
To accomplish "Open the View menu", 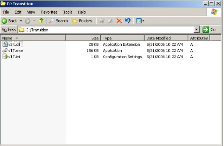I will 31,12.
